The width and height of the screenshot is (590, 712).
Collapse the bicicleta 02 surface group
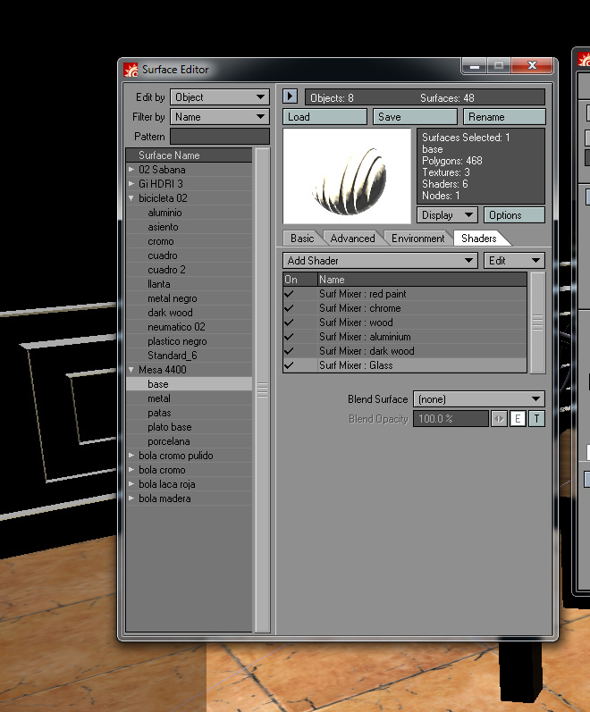[132, 198]
